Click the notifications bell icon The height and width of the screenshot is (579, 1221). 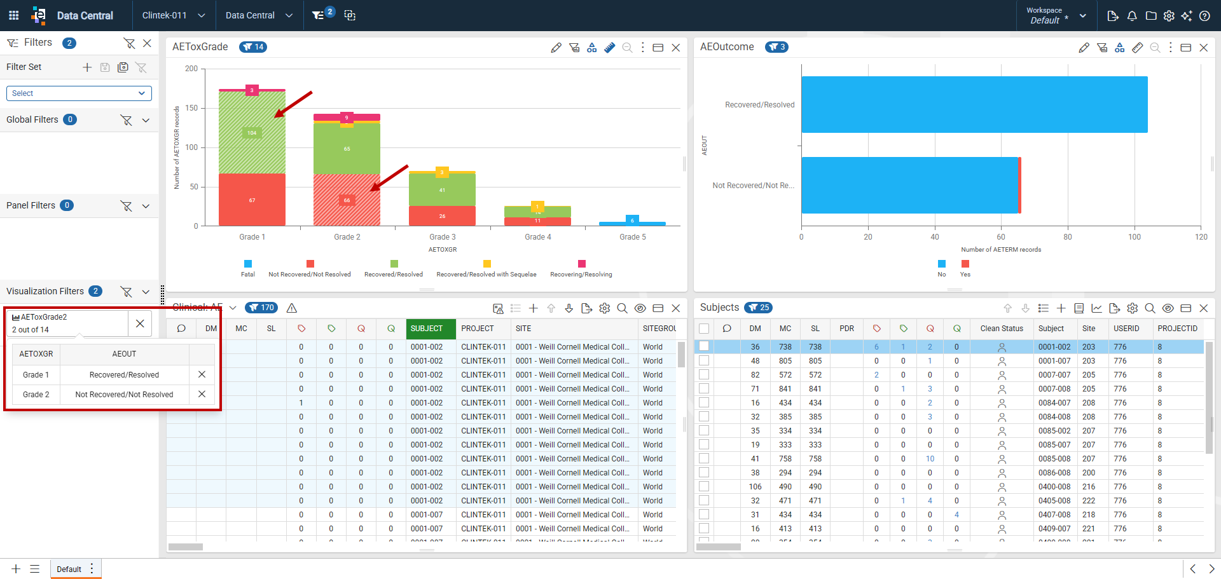point(1132,16)
